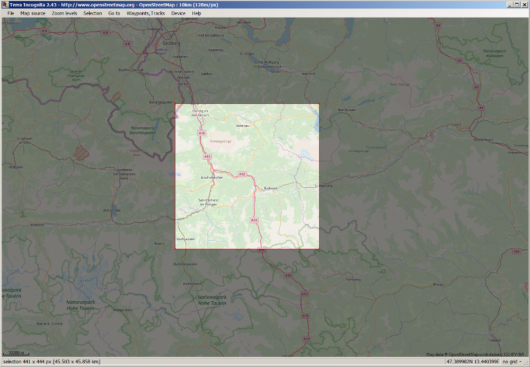Viewport: 530px width, 367px height.
Task: Open the File menu
Action: 11,13
